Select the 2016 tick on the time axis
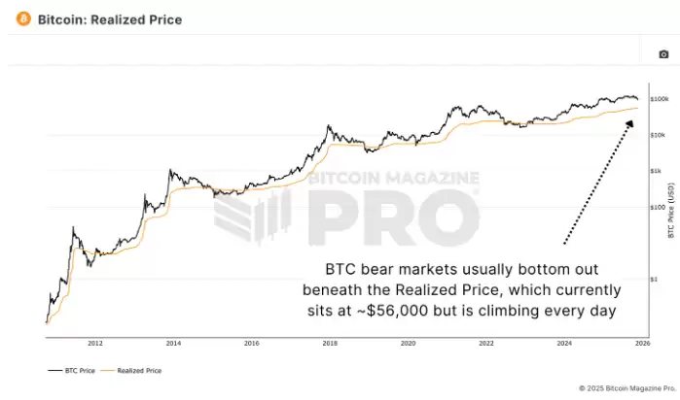 pos(252,344)
